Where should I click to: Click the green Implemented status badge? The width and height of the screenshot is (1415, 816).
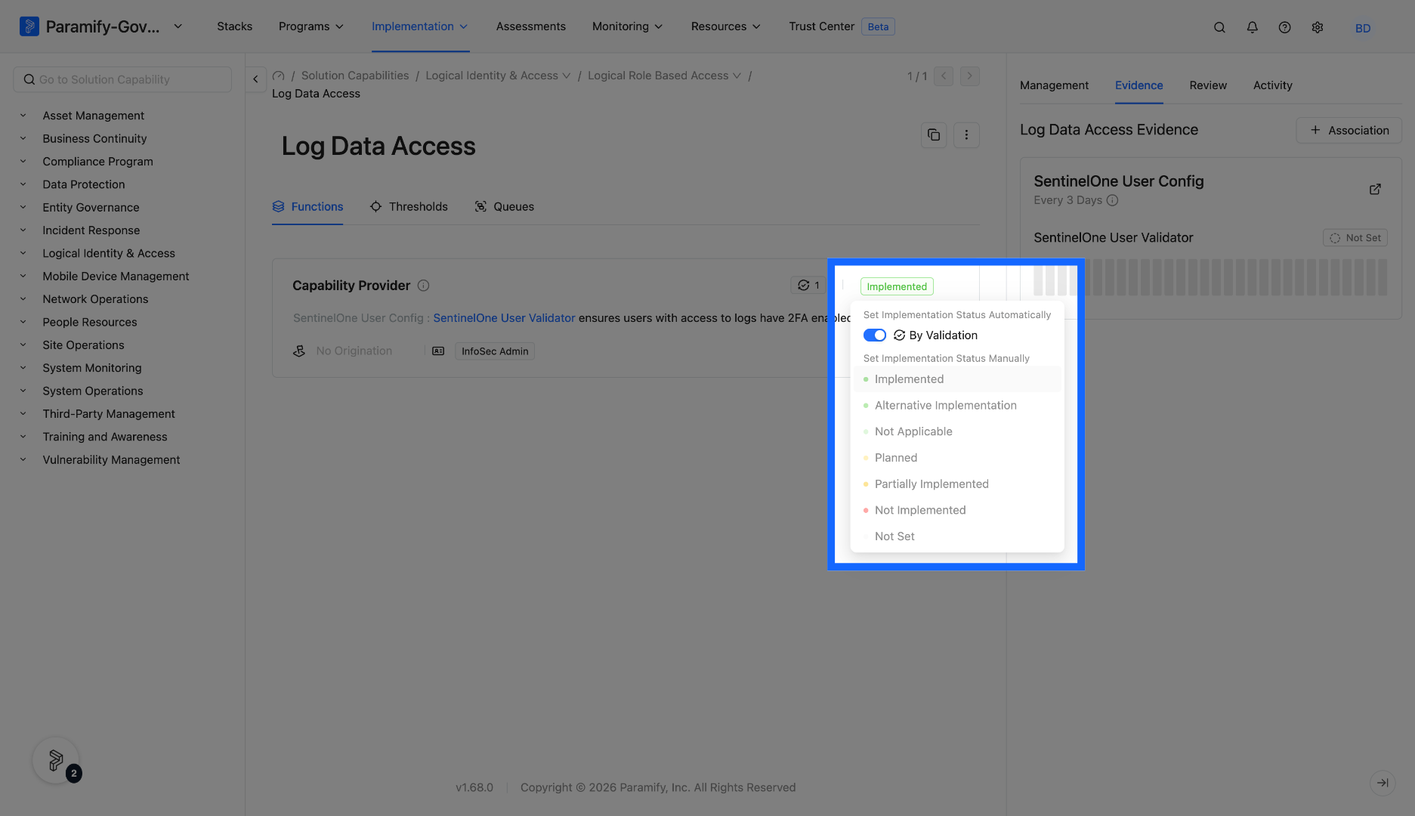point(897,286)
